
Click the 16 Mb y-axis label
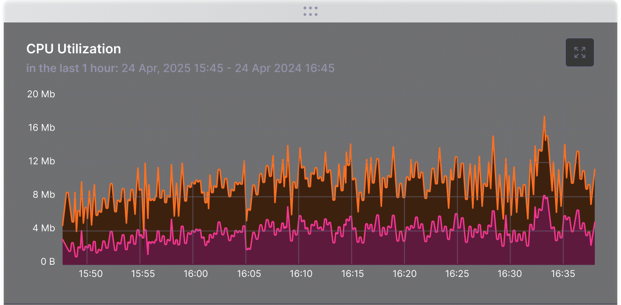41,128
